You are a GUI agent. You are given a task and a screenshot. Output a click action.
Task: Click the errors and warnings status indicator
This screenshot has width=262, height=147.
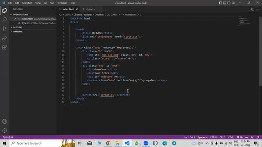[8, 137]
